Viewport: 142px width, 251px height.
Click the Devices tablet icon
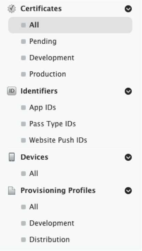tap(12, 157)
